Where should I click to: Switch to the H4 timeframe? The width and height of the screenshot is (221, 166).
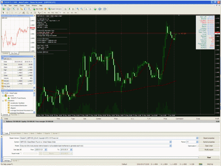click(64, 13)
